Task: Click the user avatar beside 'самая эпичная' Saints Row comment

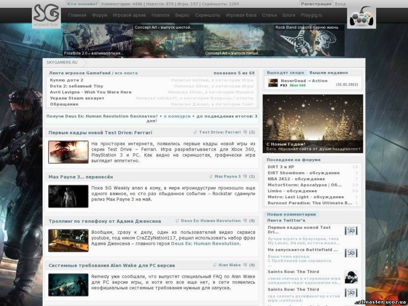Action: (x=351, y=277)
